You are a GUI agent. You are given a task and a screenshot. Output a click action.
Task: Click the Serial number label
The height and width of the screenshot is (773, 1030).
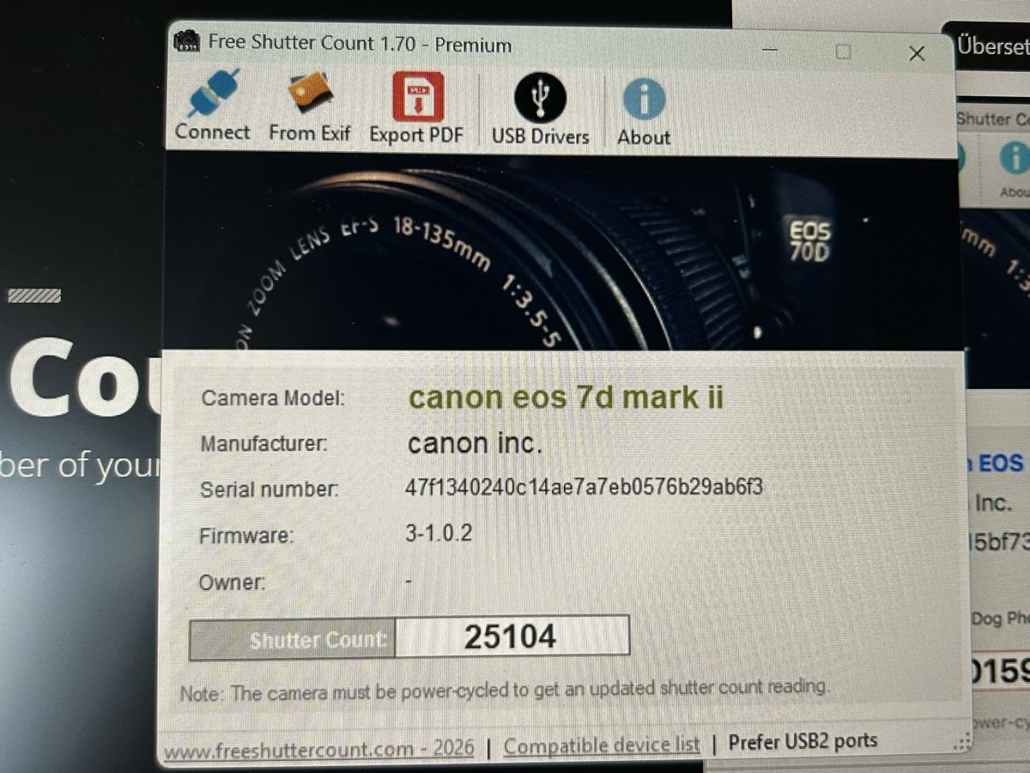[x=270, y=490]
